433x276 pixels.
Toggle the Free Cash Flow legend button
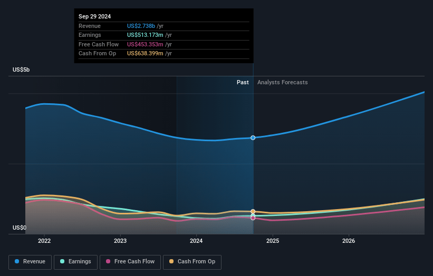coord(130,262)
